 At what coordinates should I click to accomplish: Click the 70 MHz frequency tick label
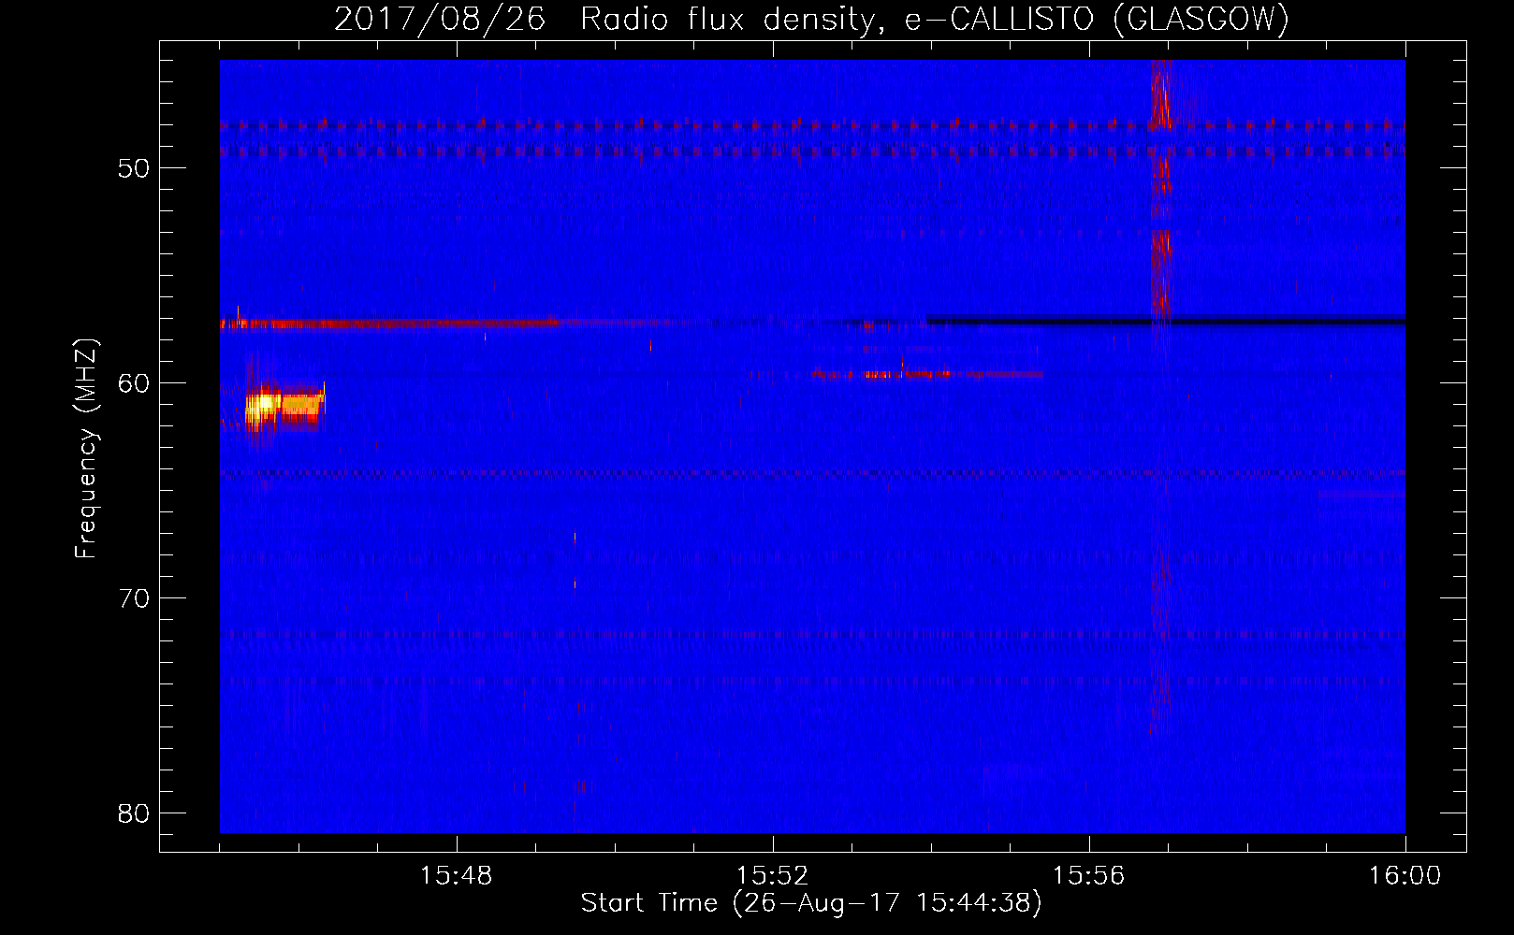(134, 598)
